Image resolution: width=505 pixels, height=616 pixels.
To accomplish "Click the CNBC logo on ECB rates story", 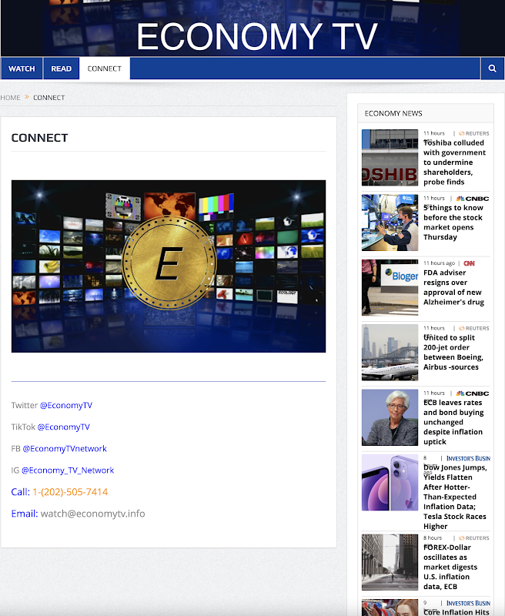I will (473, 393).
